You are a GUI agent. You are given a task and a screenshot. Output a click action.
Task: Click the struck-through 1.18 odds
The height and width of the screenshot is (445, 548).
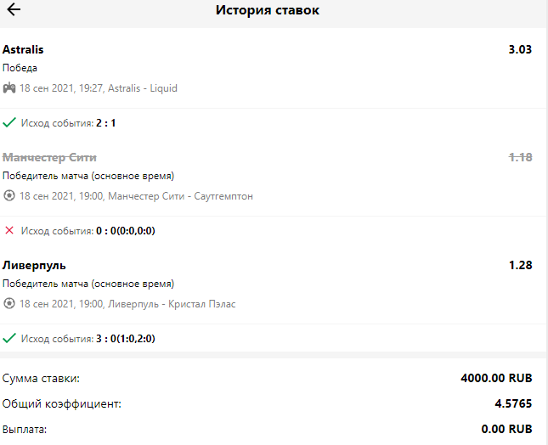tap(519, 158)
